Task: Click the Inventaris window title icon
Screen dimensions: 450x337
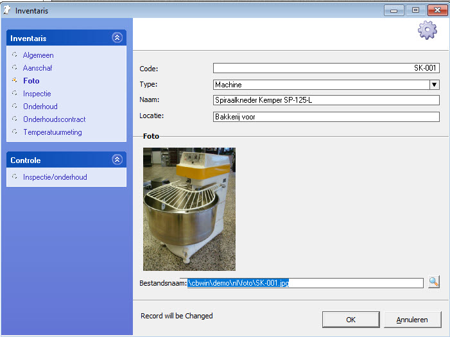Action: (x=7, y=10)
